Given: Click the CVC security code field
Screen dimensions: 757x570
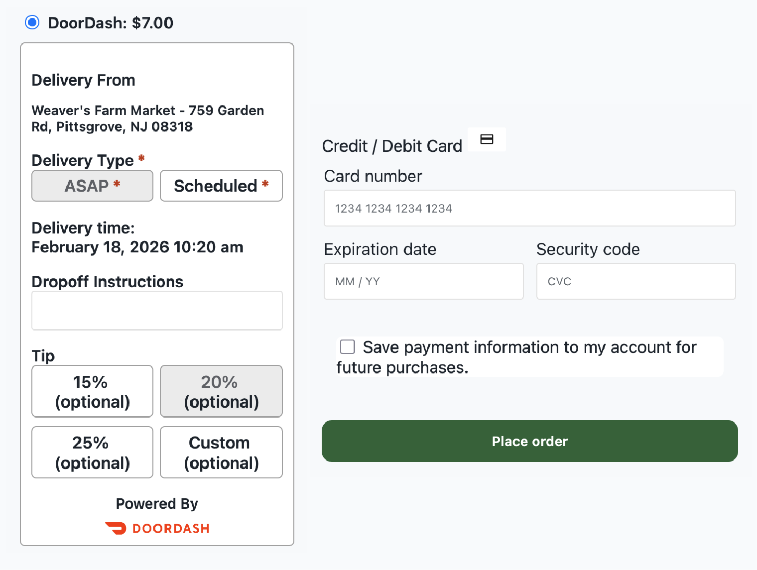Looking at the screenshot, I should click(635, 281).
